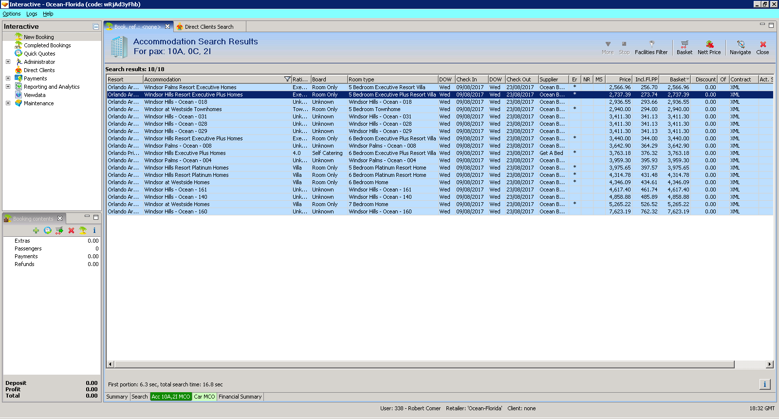Close the Book. ref. <none> tab
The width and height of the screenshot is (779, 419).
click(167, 26)
